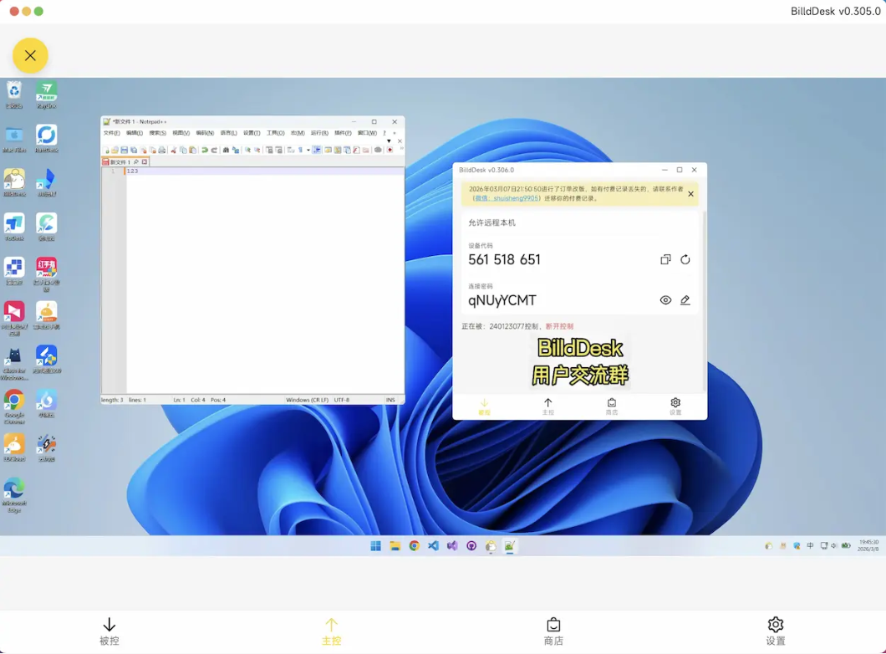Click the Find binoculars icon in Notepad++
The width and height of the screenshot is (886, 654).
point(226,151)
